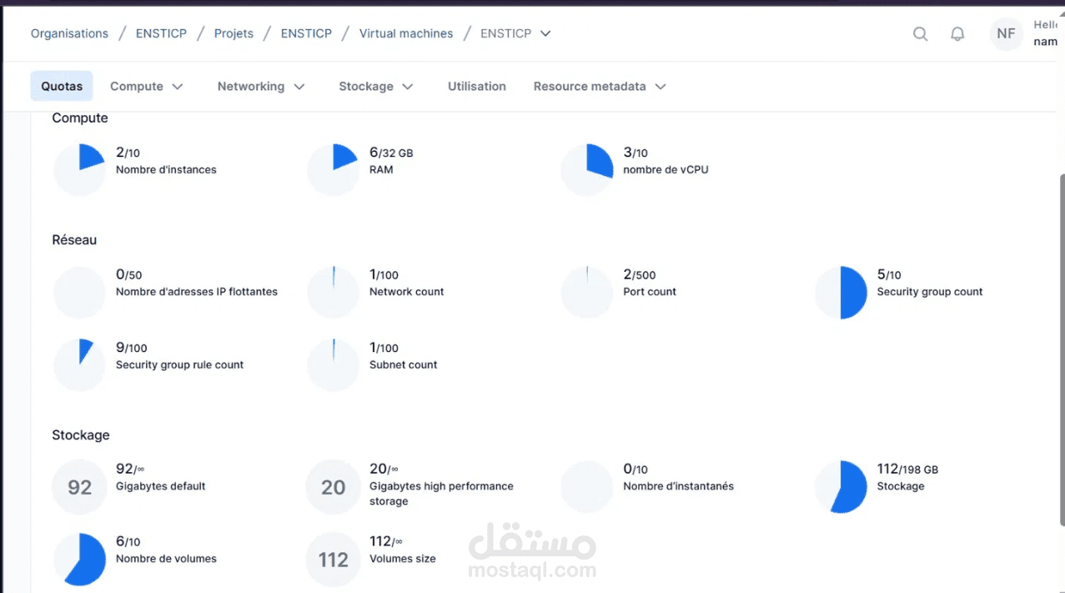
Task: Click the 112/198 GB storage value
Action: [907, 470]
